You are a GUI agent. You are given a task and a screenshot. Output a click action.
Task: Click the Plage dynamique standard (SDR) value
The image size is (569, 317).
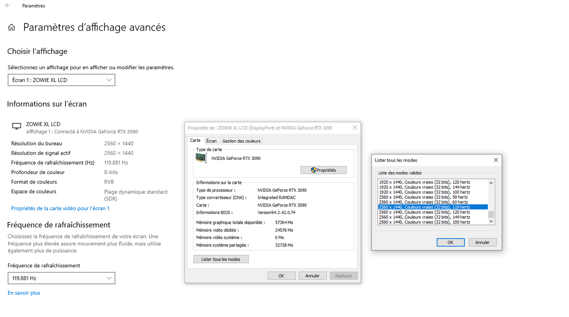[136, 195]
